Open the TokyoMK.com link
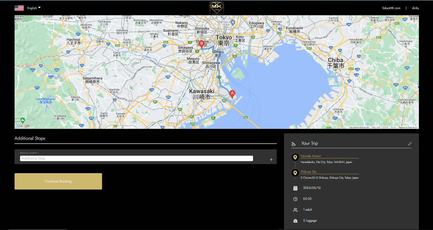The height and width of the screenshot is (230, 433). (x=391, y=8)
